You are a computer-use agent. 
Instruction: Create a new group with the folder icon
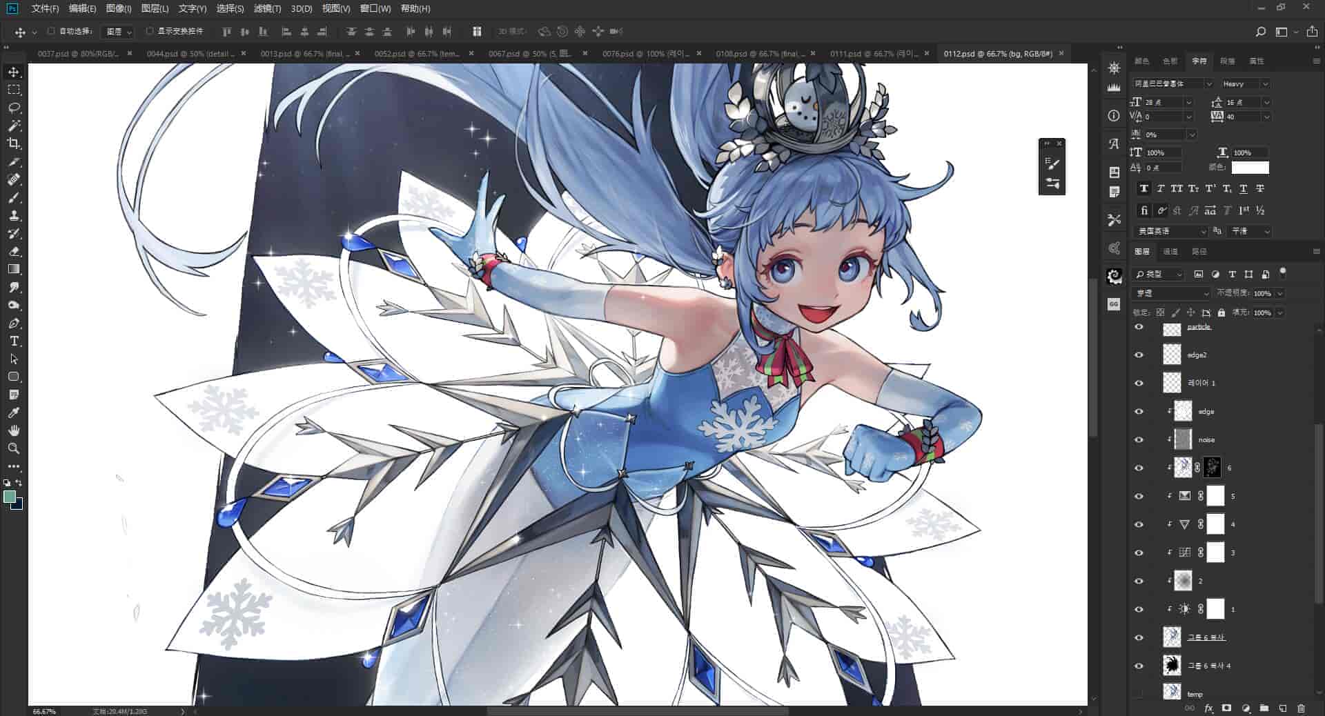coord(1264,708)
